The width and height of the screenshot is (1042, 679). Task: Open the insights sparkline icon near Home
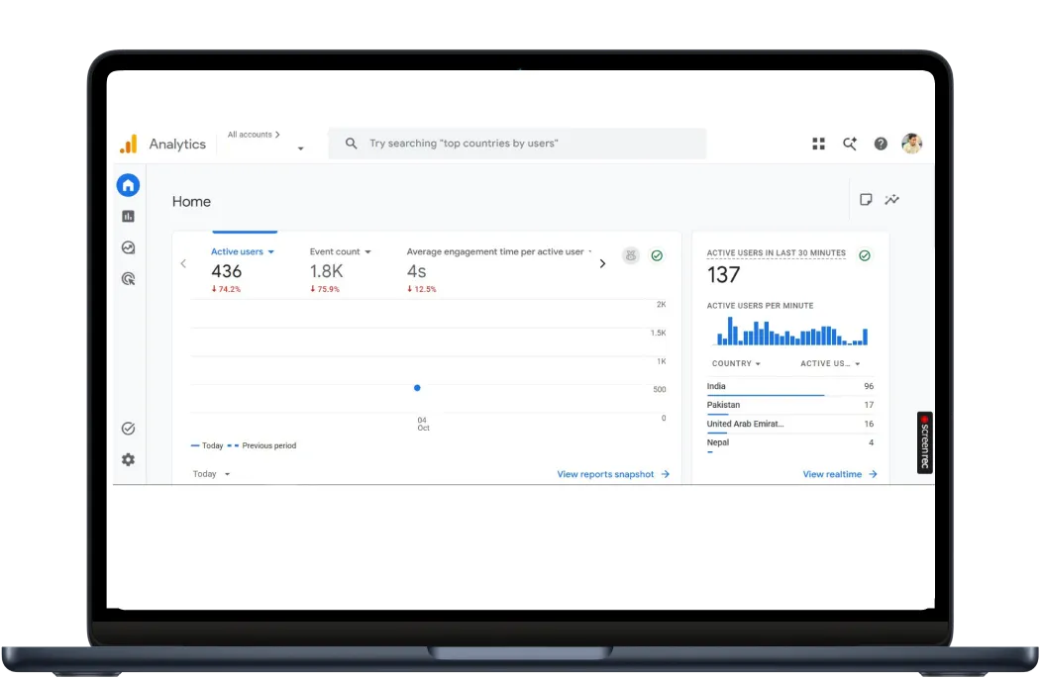click(891, 199)
